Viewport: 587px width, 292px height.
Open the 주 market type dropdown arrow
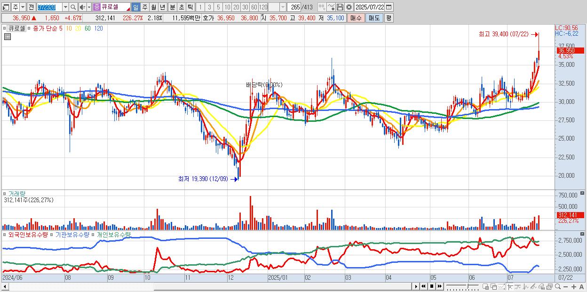[x=23, y=7]
